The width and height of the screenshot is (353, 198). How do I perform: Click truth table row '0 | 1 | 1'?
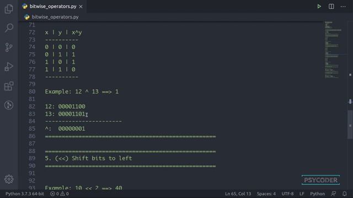[x=60, y=54]
